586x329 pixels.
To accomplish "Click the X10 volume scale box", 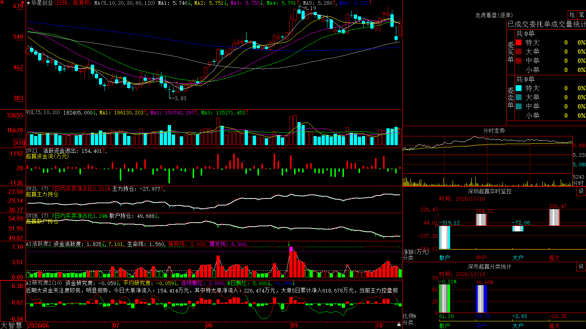I will pos(19,143).
